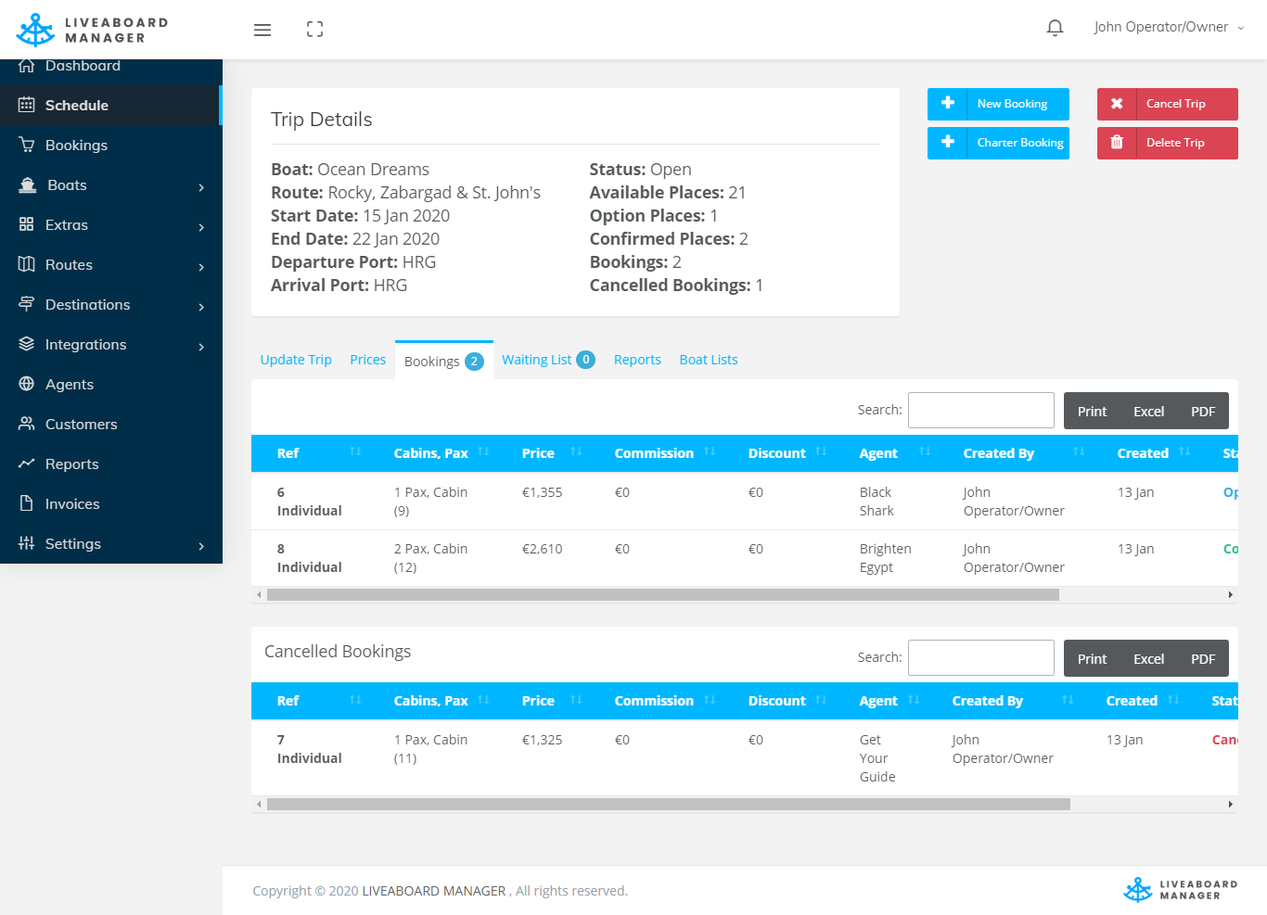Expand the Boats sidebar submenu

point(201,186)
